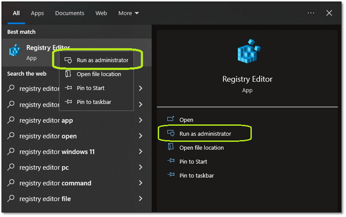Select Pin to taskbar in context menu
Image resolution: width=346 pixels, height=217 pixels.
[x=97, y=102]
